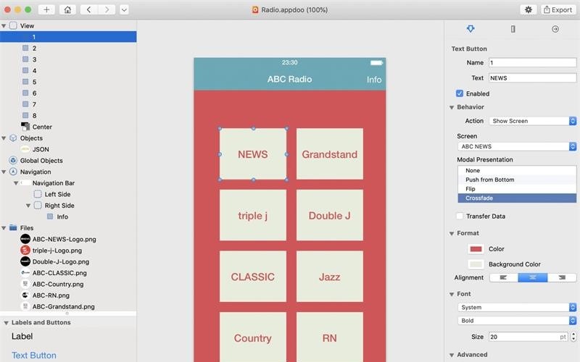Collapse the Behavior section
Screen dimensions: 580x362
point(452,107)
